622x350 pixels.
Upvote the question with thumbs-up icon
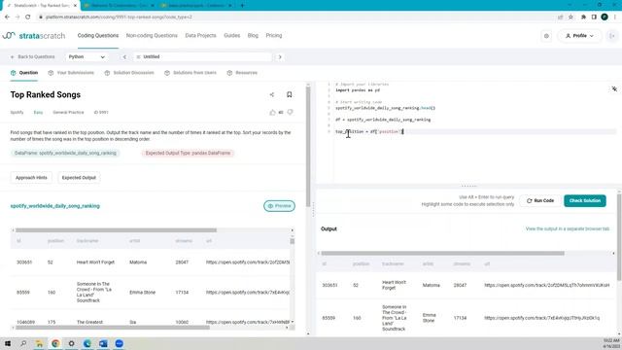(272, 113)
